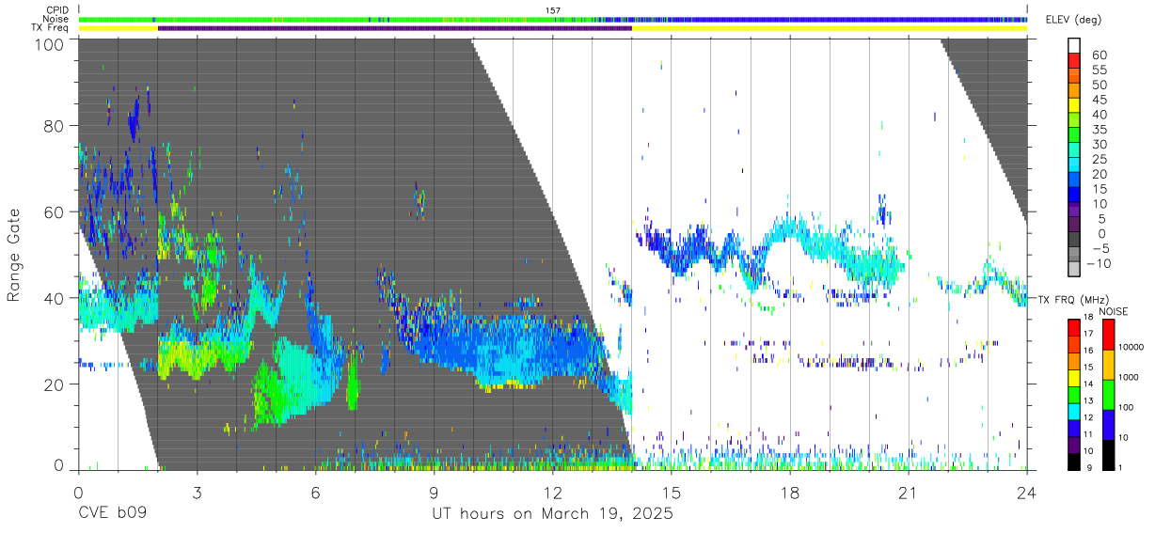Click the '25' value on ELEV colorbar

(x=1099, y=159)
